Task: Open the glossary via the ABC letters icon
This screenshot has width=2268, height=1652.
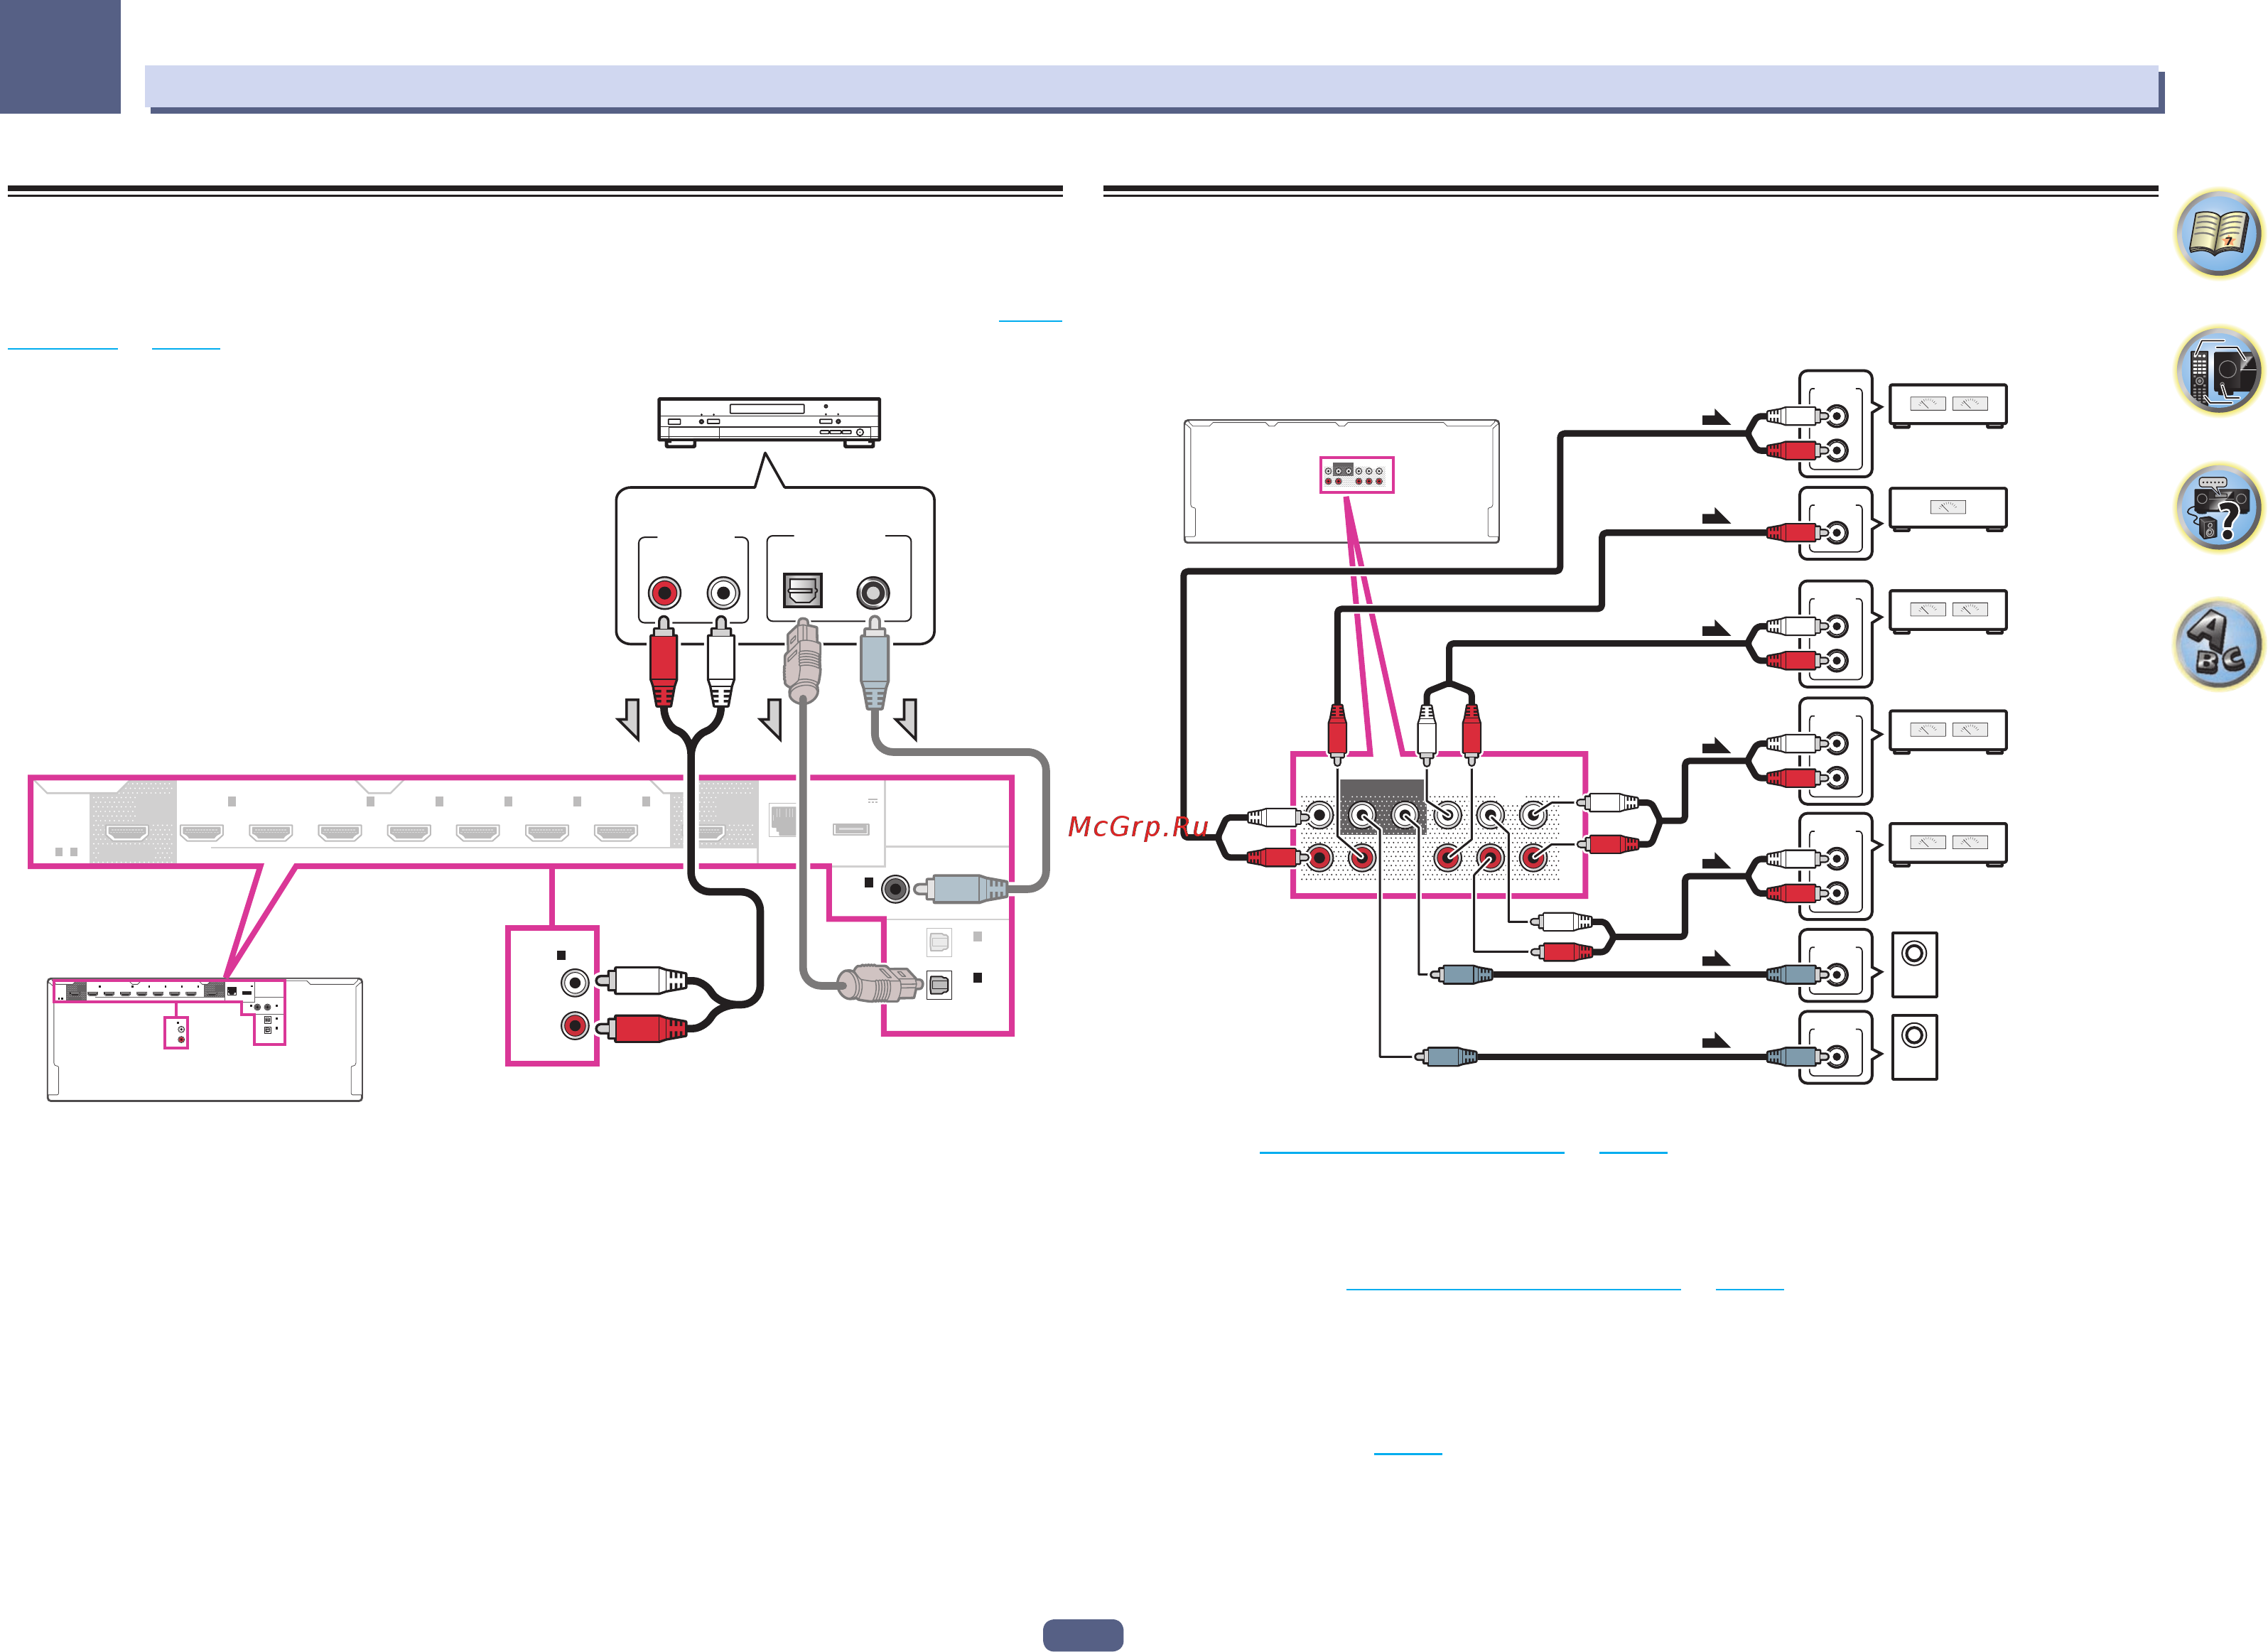Action: pyautogui.click(x=2218, y=645)
